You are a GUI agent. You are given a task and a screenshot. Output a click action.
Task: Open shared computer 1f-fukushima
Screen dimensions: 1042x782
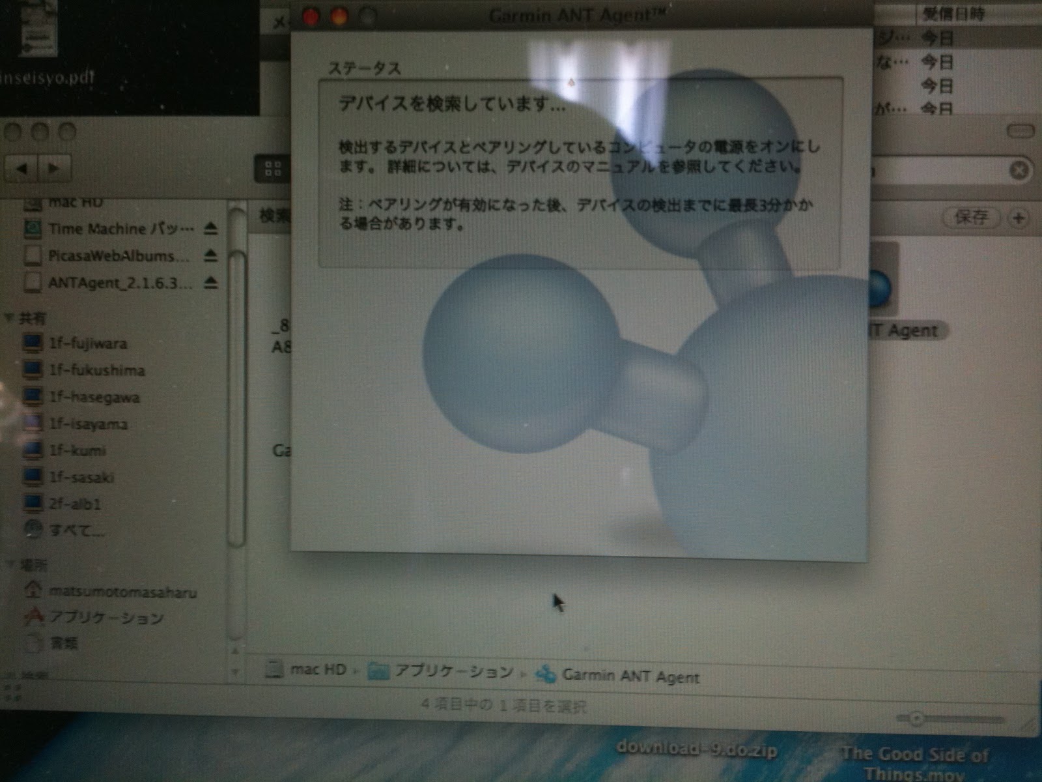click(x=83, y=370)
